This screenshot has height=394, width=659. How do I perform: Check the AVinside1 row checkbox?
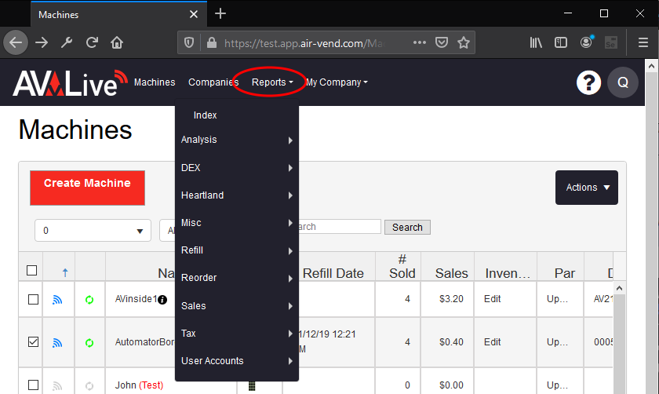click(33, 299)
